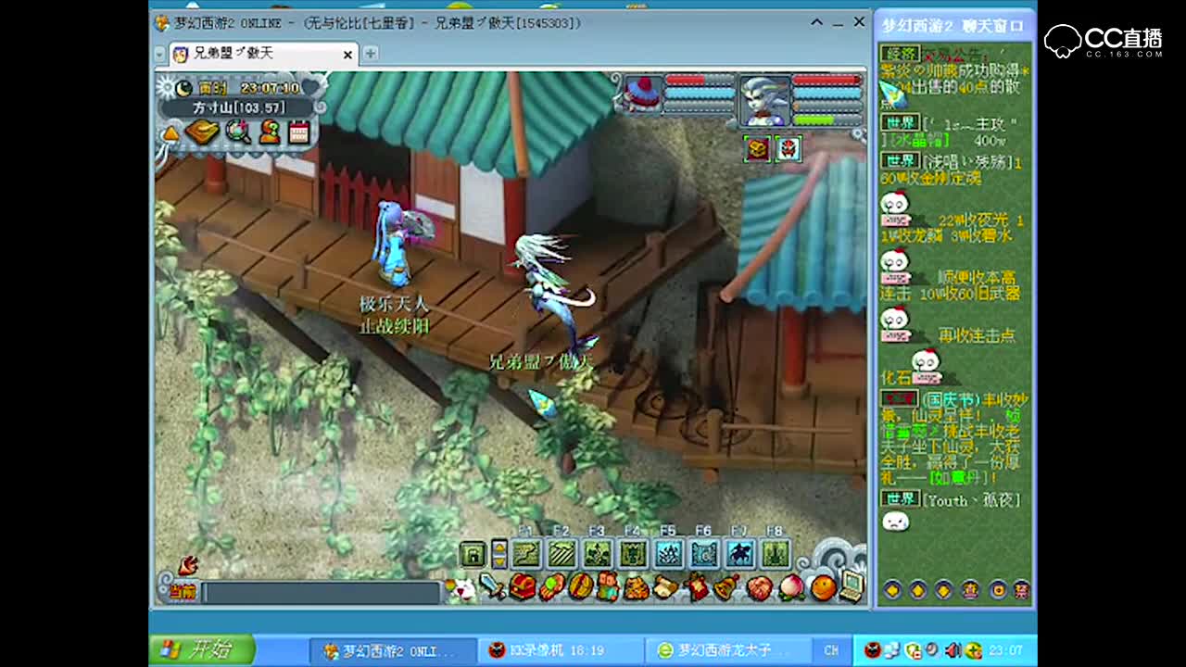Image resolution: width=1186 pixels, height=667 pixels.
Task: Click the golden bell icon
Action: tap(725, 587)
